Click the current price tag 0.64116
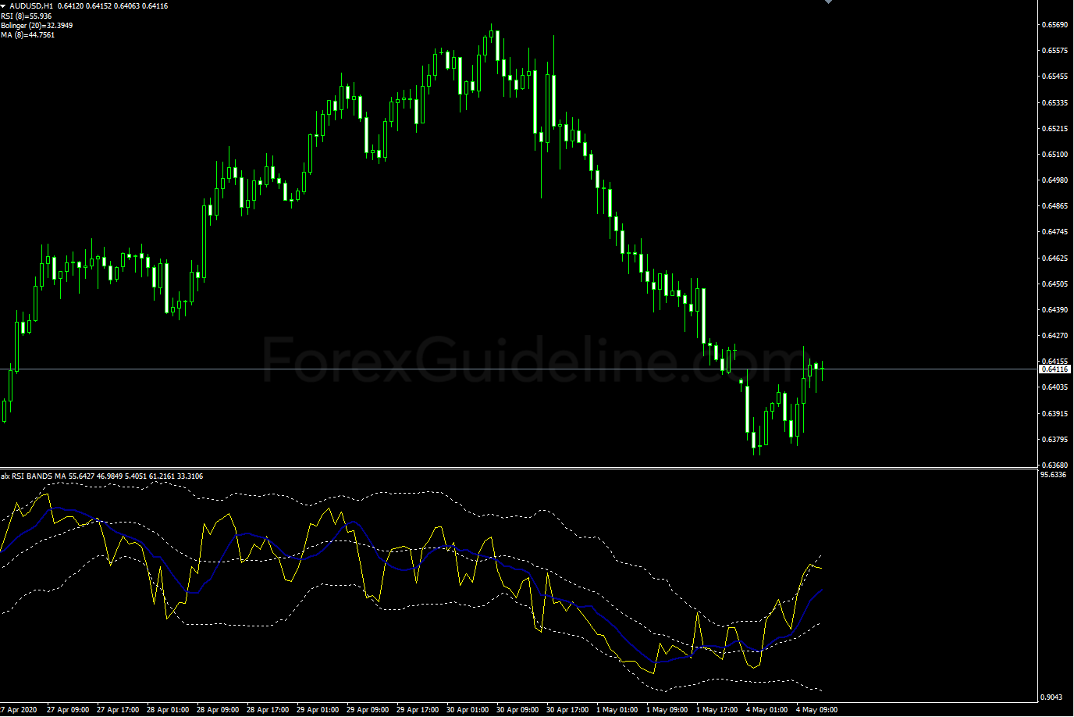This screenshot has height=717, width=1074. [1054, 369]
